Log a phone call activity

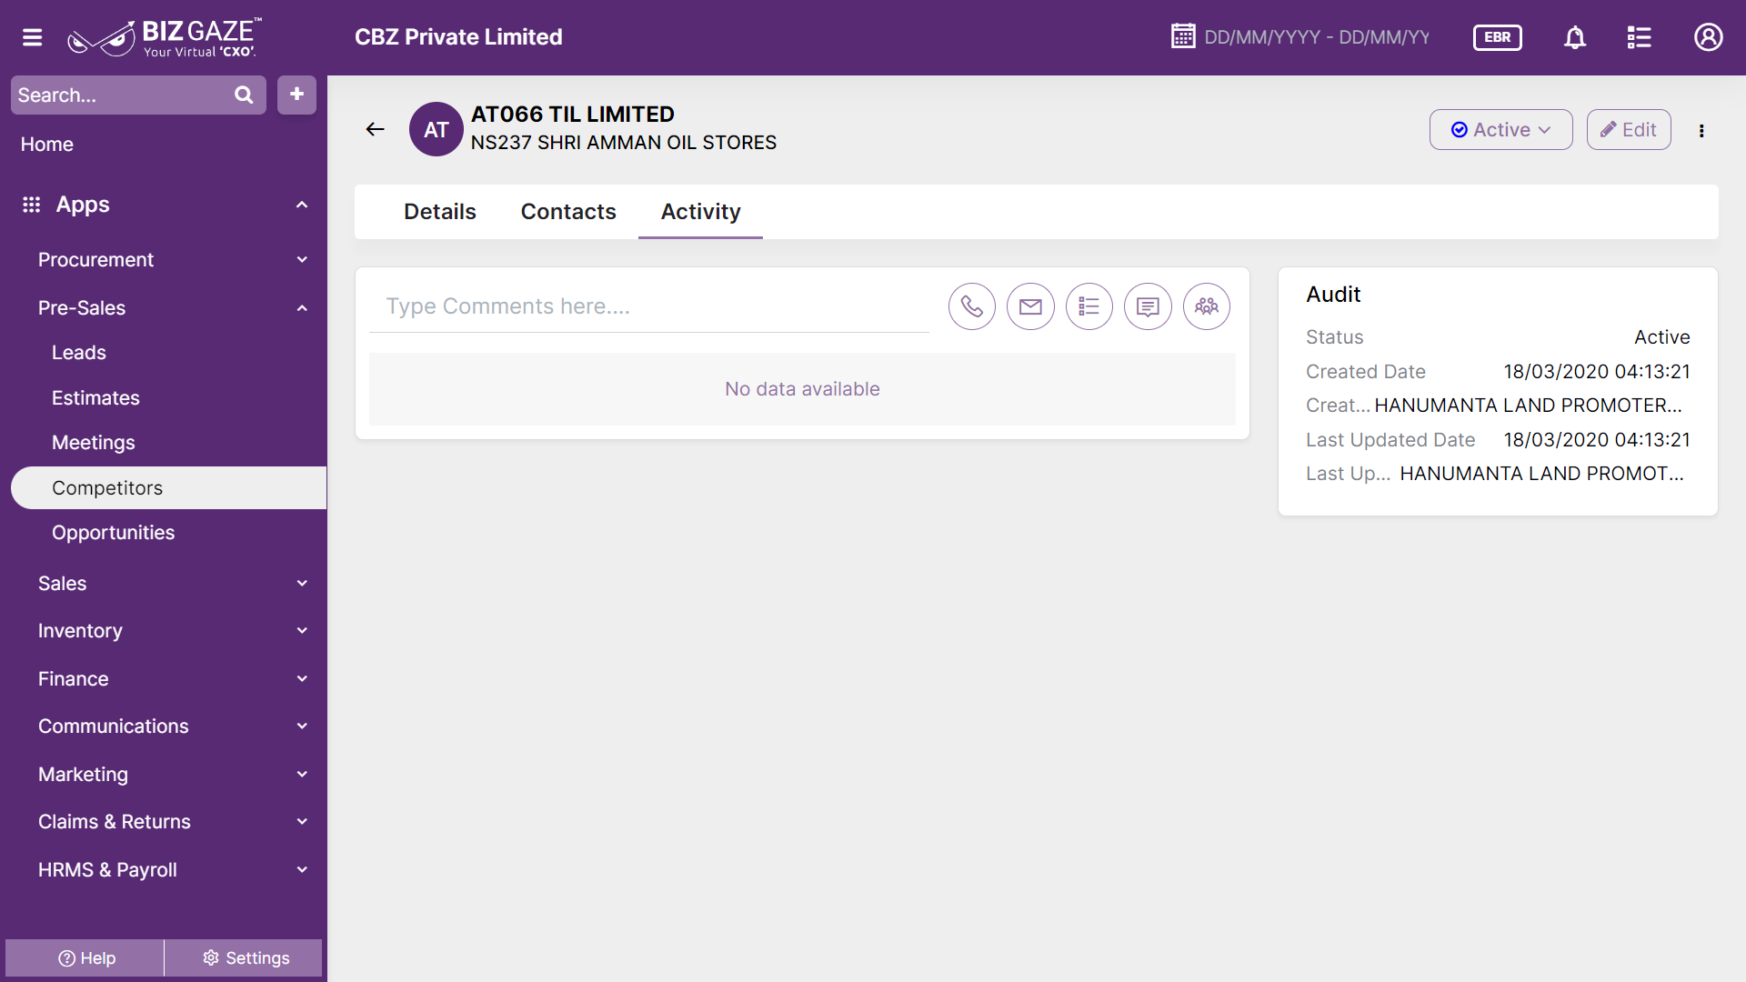pos(972,306)
